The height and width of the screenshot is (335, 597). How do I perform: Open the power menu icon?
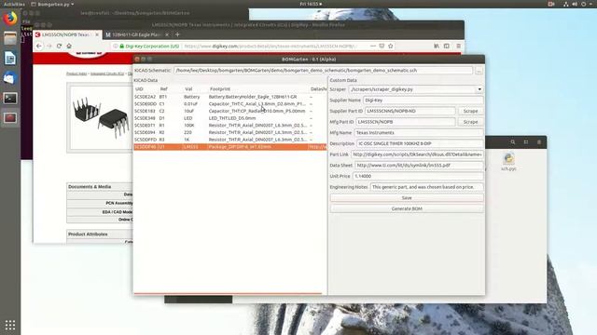click(584, 4)
